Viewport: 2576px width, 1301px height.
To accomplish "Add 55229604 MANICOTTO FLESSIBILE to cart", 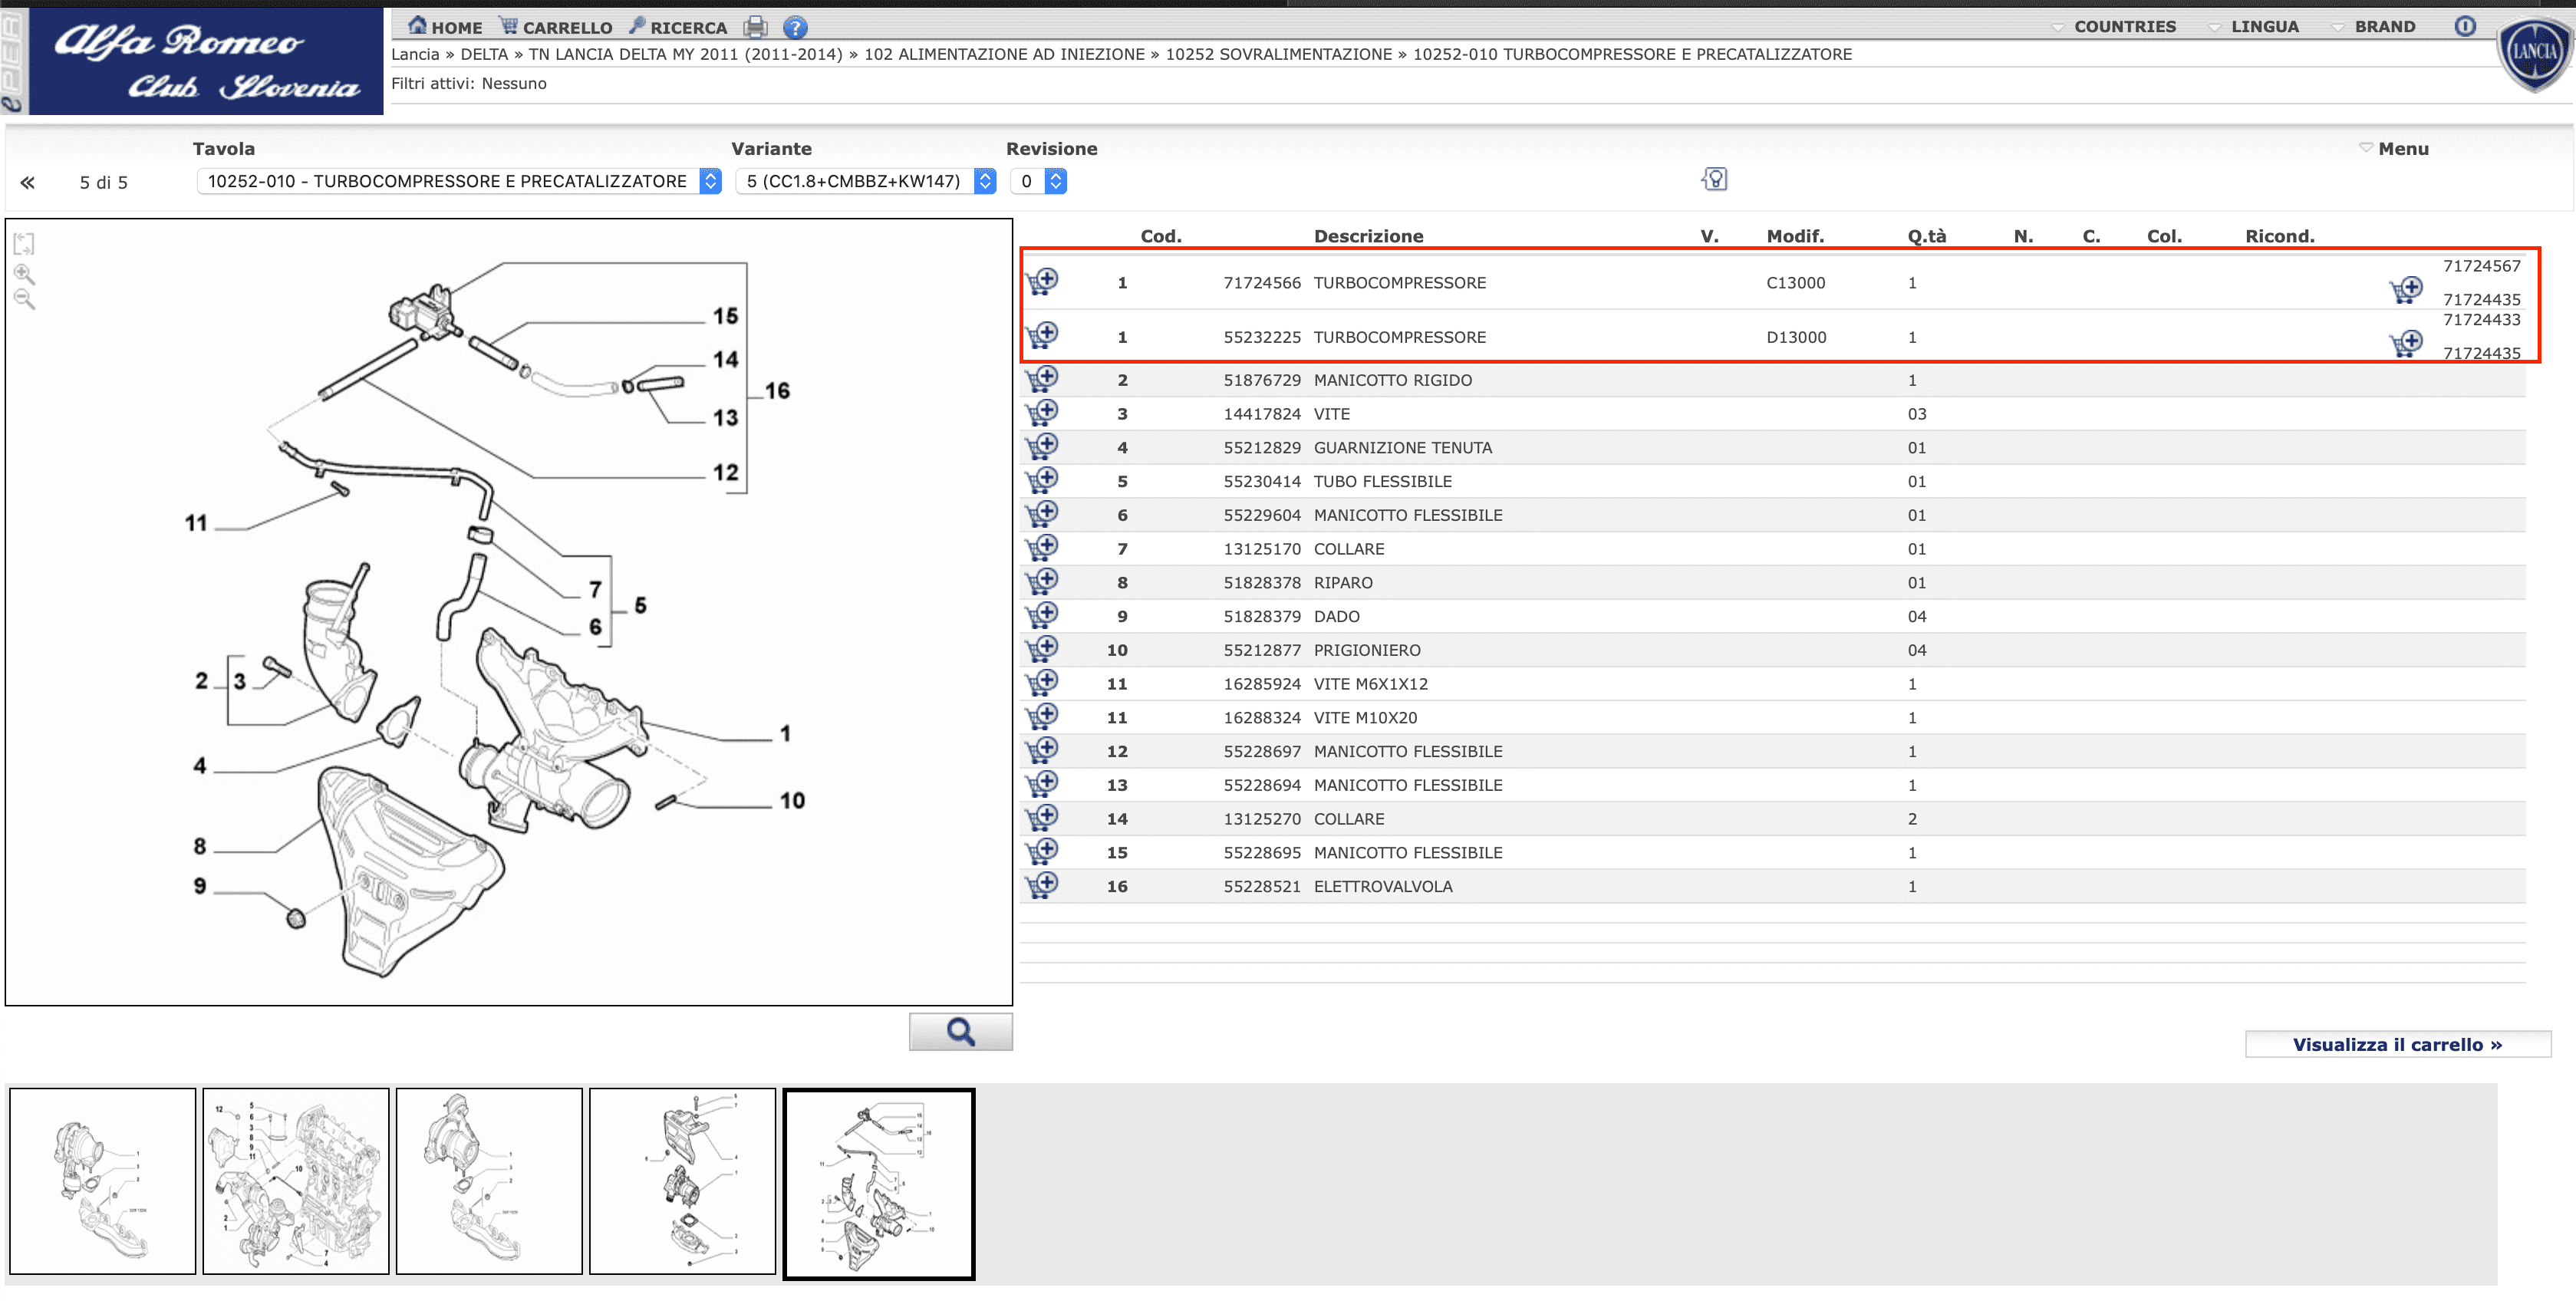I will [1042, 515].
